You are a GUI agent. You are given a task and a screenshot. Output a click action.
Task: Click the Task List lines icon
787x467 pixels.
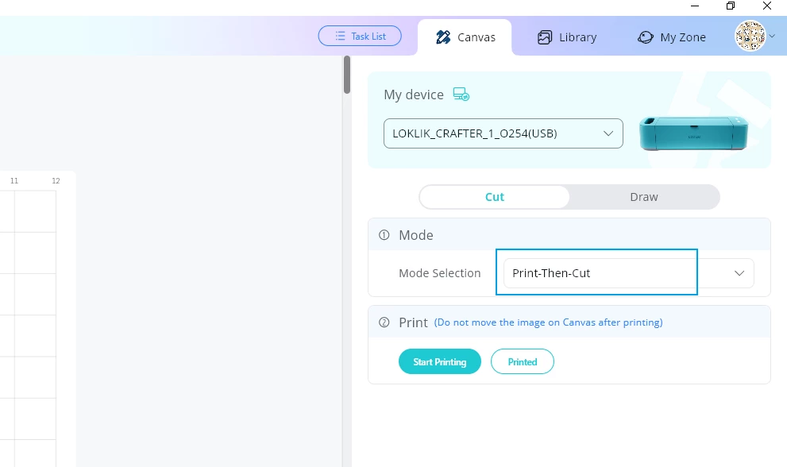point(341,37)
